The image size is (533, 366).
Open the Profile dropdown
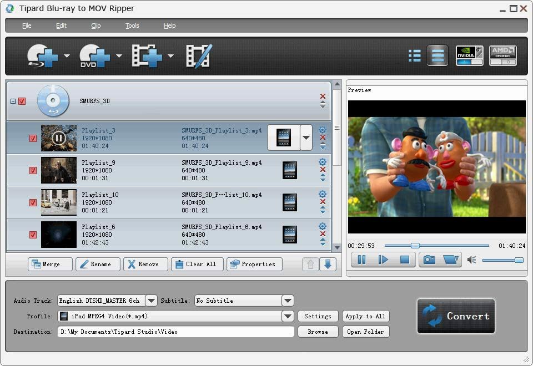(288, 316)
